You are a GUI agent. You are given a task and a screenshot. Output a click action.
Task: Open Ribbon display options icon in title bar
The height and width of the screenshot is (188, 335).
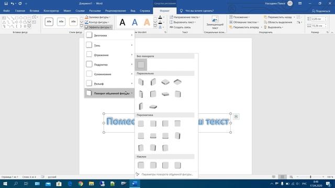click(x=300, y=4)
